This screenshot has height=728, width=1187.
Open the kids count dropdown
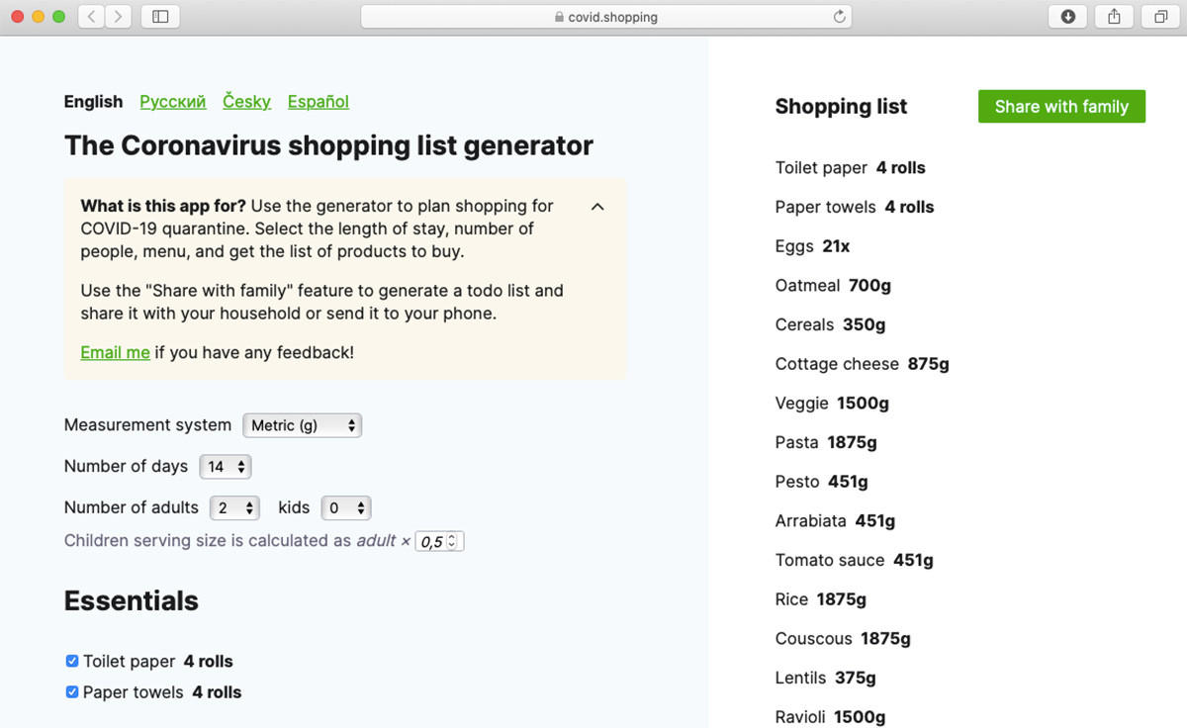[x=345, y=507]
